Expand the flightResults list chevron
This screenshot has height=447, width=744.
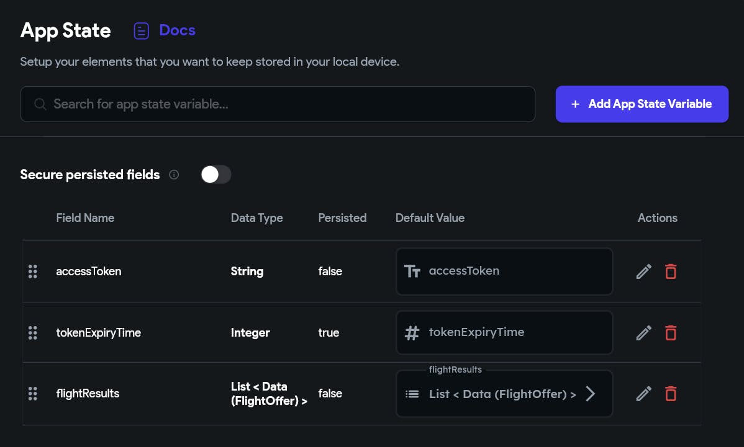[591, 394]
